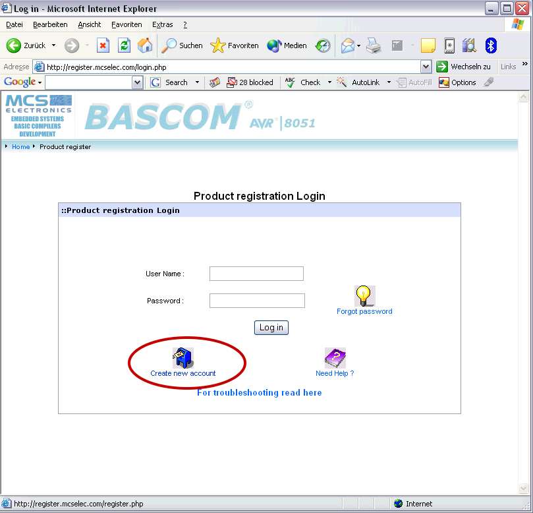Click the page scrollbar up arrow

point(523,98)
